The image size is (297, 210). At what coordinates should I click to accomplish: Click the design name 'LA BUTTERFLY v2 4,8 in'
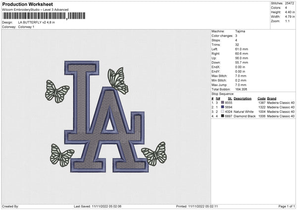click(x=36, y=22)
